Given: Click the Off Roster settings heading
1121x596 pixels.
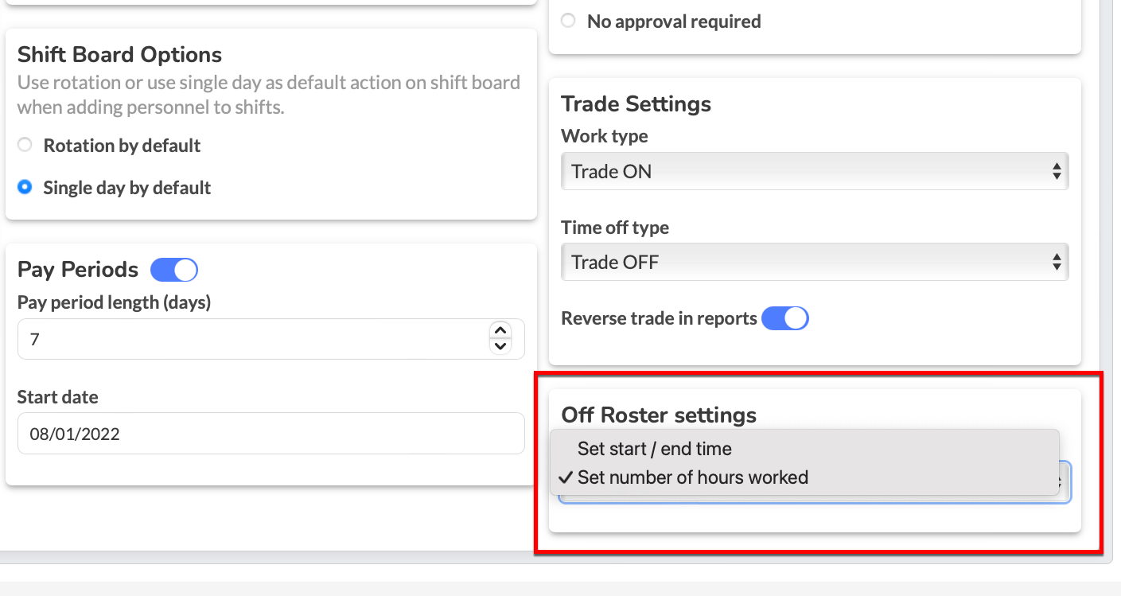Looking at the screenshot, I should [659, 415].
